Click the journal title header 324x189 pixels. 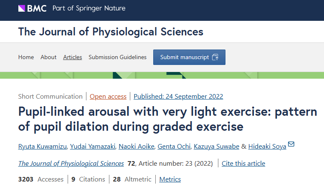(x=111, y=32)
